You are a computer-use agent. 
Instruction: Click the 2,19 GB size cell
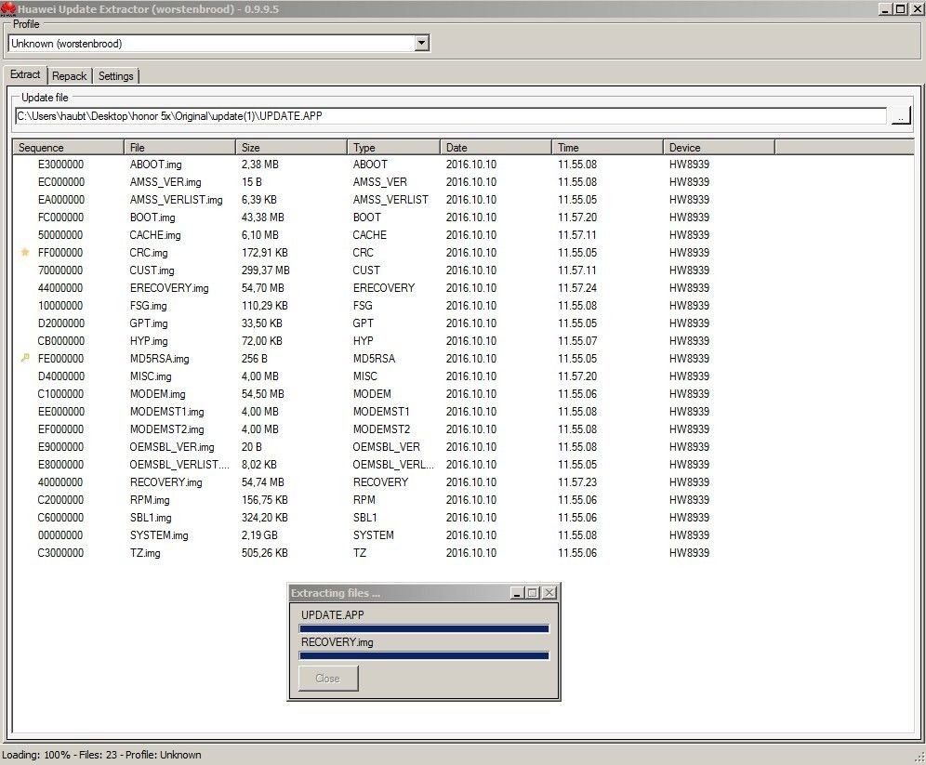pos(259,535)
